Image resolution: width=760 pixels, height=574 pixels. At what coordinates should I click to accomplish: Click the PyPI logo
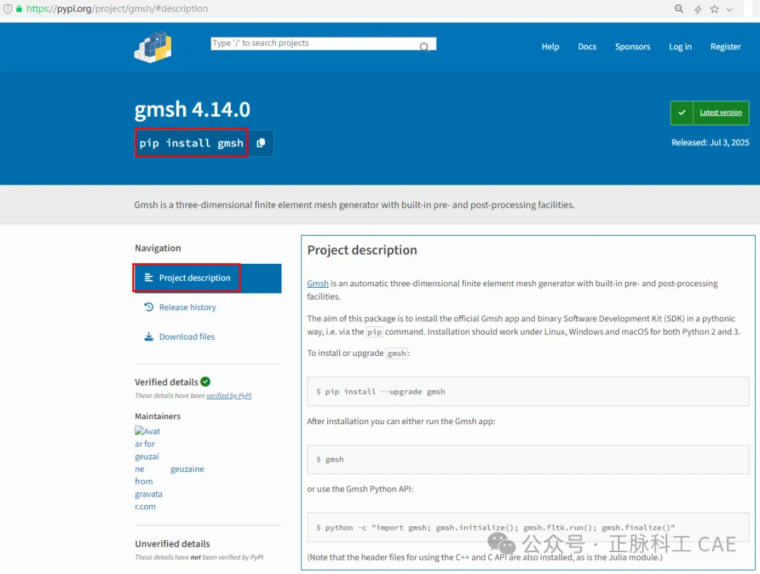[x=153, y=46]
